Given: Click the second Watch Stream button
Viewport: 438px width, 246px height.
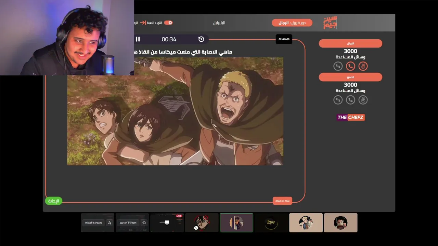Looking at the screenshot, I should click(128, 223).
